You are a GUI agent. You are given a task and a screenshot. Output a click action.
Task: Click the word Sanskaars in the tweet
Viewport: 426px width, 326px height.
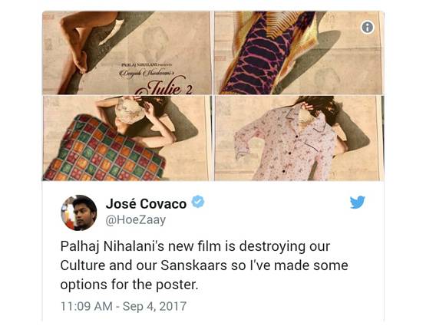click(x=193, y=265)
